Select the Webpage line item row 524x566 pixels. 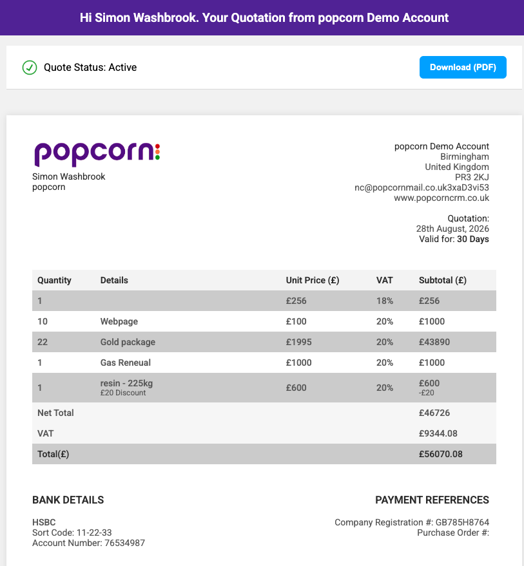[x=264, y=321]
